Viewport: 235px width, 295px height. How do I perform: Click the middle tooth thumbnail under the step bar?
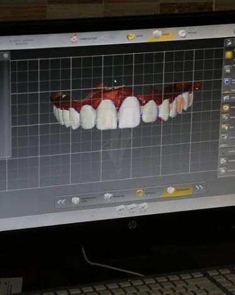[132, 207]
